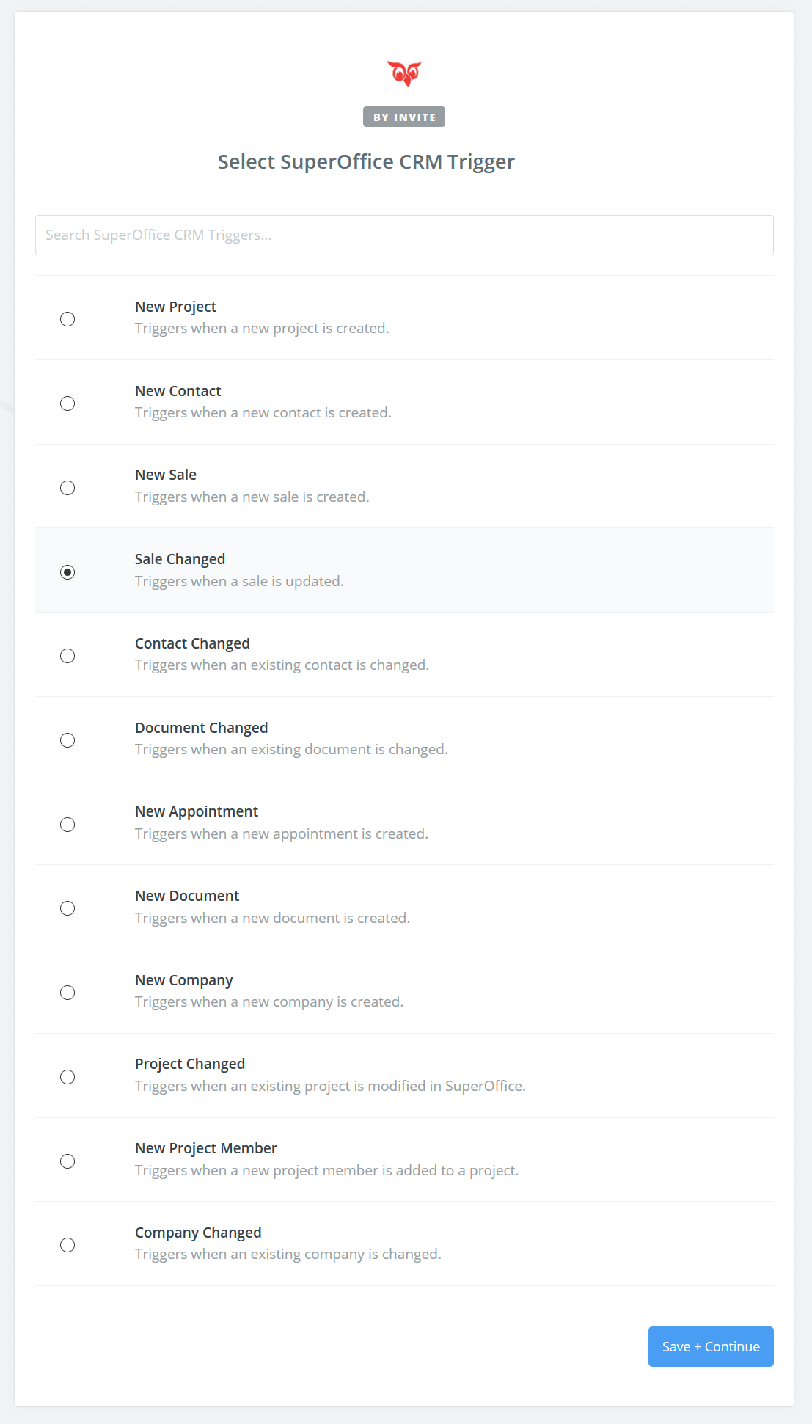Select the Document Changed radio option
This screenshot has height=1424, width=812.
(x=67, y=740)
